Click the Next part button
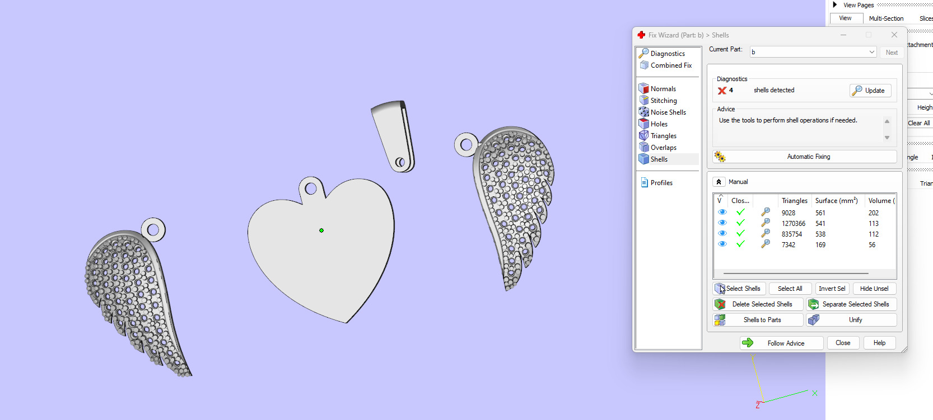This screenshot has width=933, height=420. tap(892, 52)
